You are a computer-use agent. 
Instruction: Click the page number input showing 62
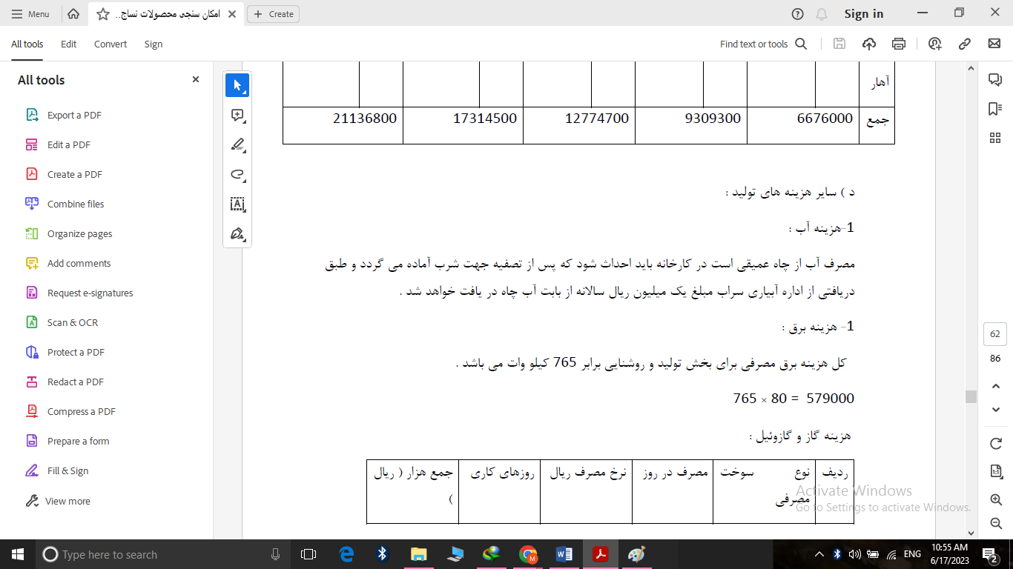coord(994,334)
